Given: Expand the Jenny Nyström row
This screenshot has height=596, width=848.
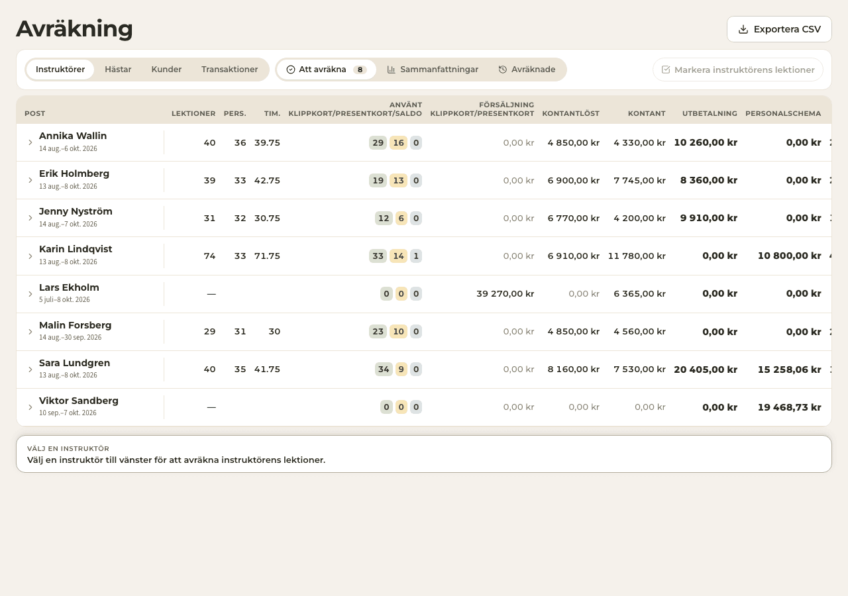Looking at the screenshot, I should tap(30, 218).
